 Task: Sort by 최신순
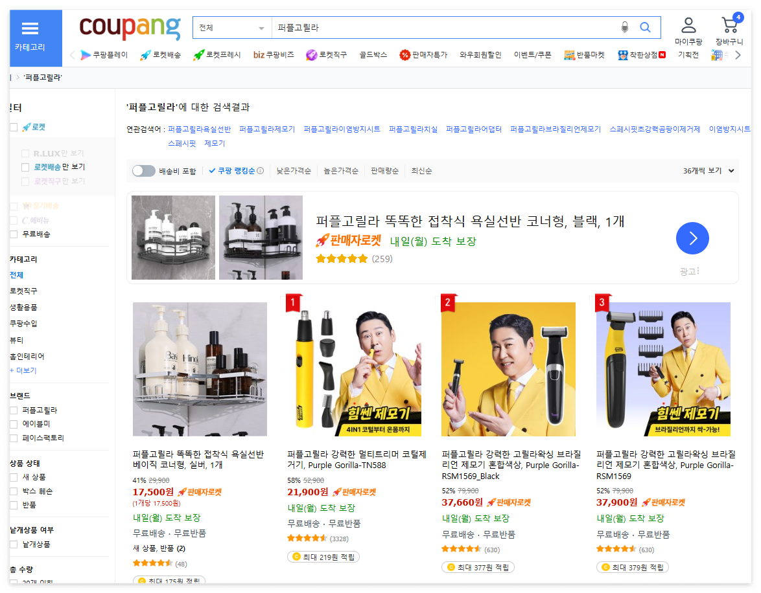[x=421, y=171]
